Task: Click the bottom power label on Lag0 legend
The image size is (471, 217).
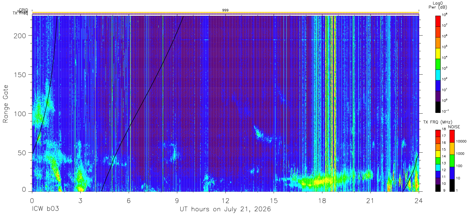Action: [445, 111]
